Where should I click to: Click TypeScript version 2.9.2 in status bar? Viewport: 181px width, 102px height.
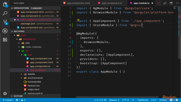[154, 100]
